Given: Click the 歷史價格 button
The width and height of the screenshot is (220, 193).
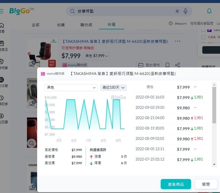Looking at the screenshot, I should point(149,65).
